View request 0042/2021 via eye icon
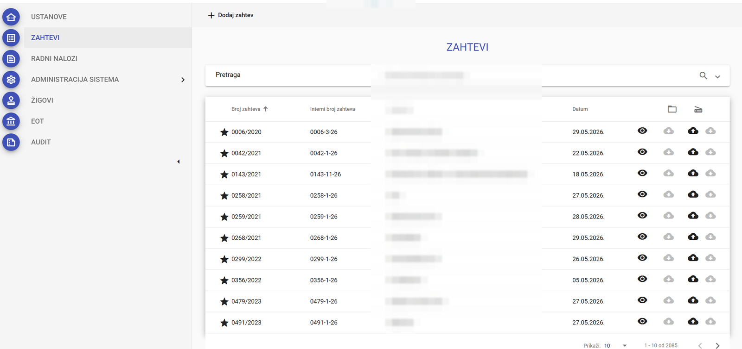Image resolution: width=742 pixels, height=349 pixels. [642, 152]
